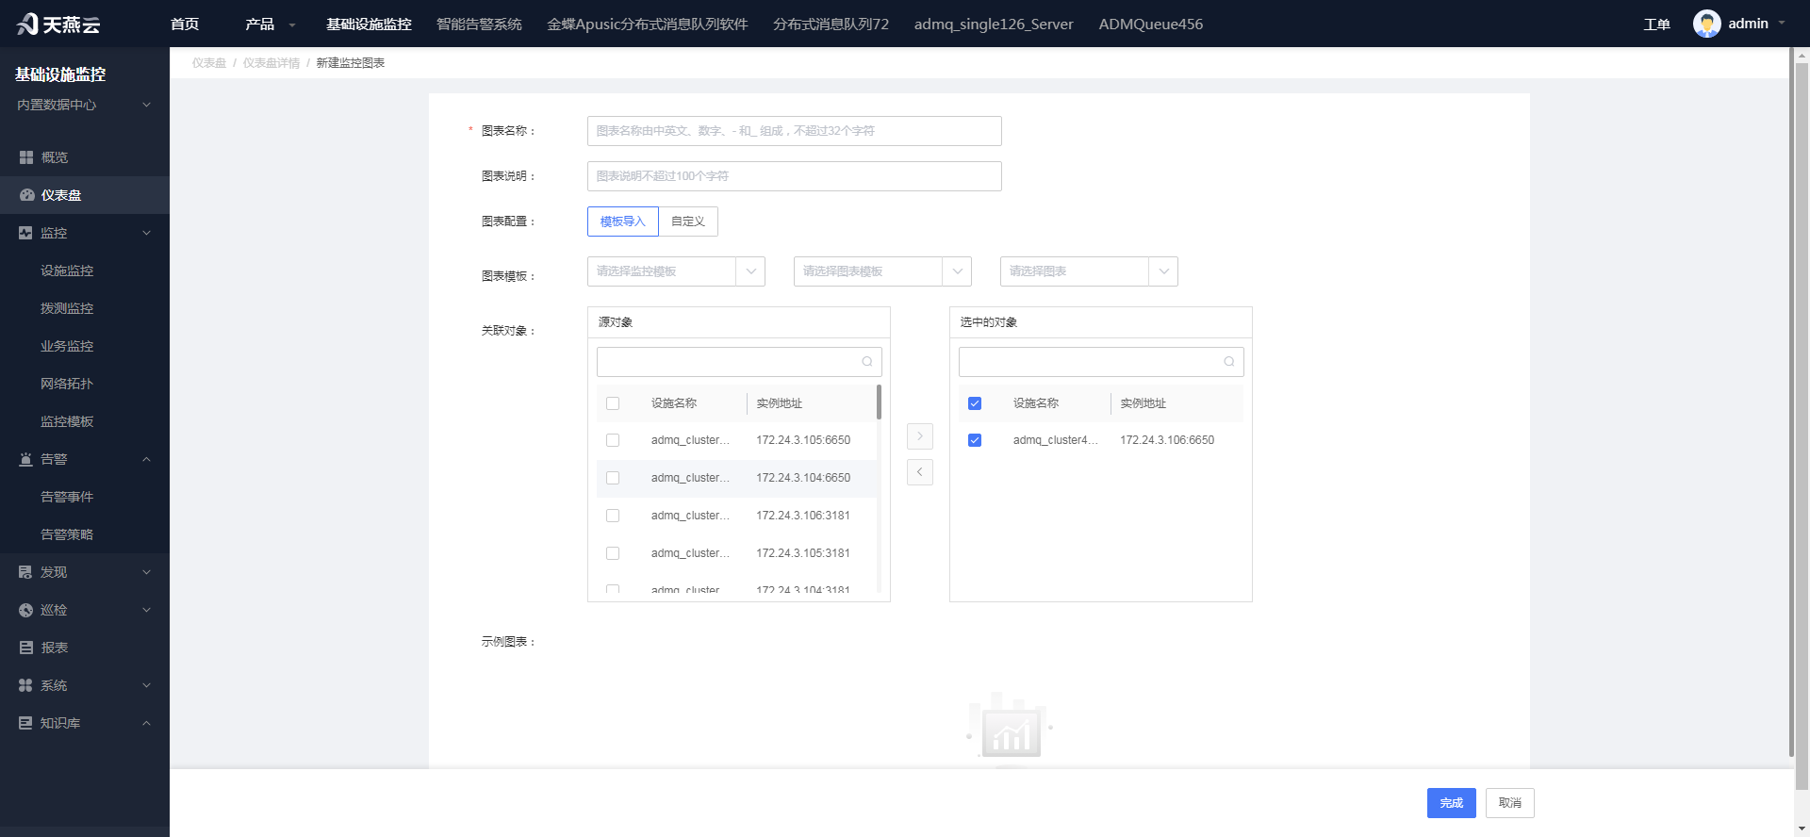Image resolution: width=1810 pixels, height=837 pixels.
Task: Open 金蝶Apusic分布式消息队列软件 tab
Action: tap(648, 24)
